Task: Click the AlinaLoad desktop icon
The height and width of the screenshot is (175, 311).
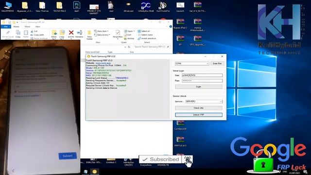Action: pos(128,7)
